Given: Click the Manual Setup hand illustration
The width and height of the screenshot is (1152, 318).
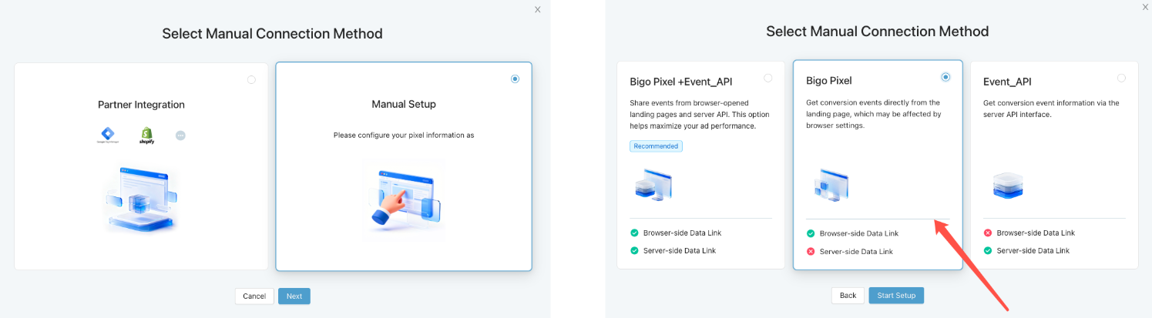Looking at the screenshot, I should (x=404, y=197).
